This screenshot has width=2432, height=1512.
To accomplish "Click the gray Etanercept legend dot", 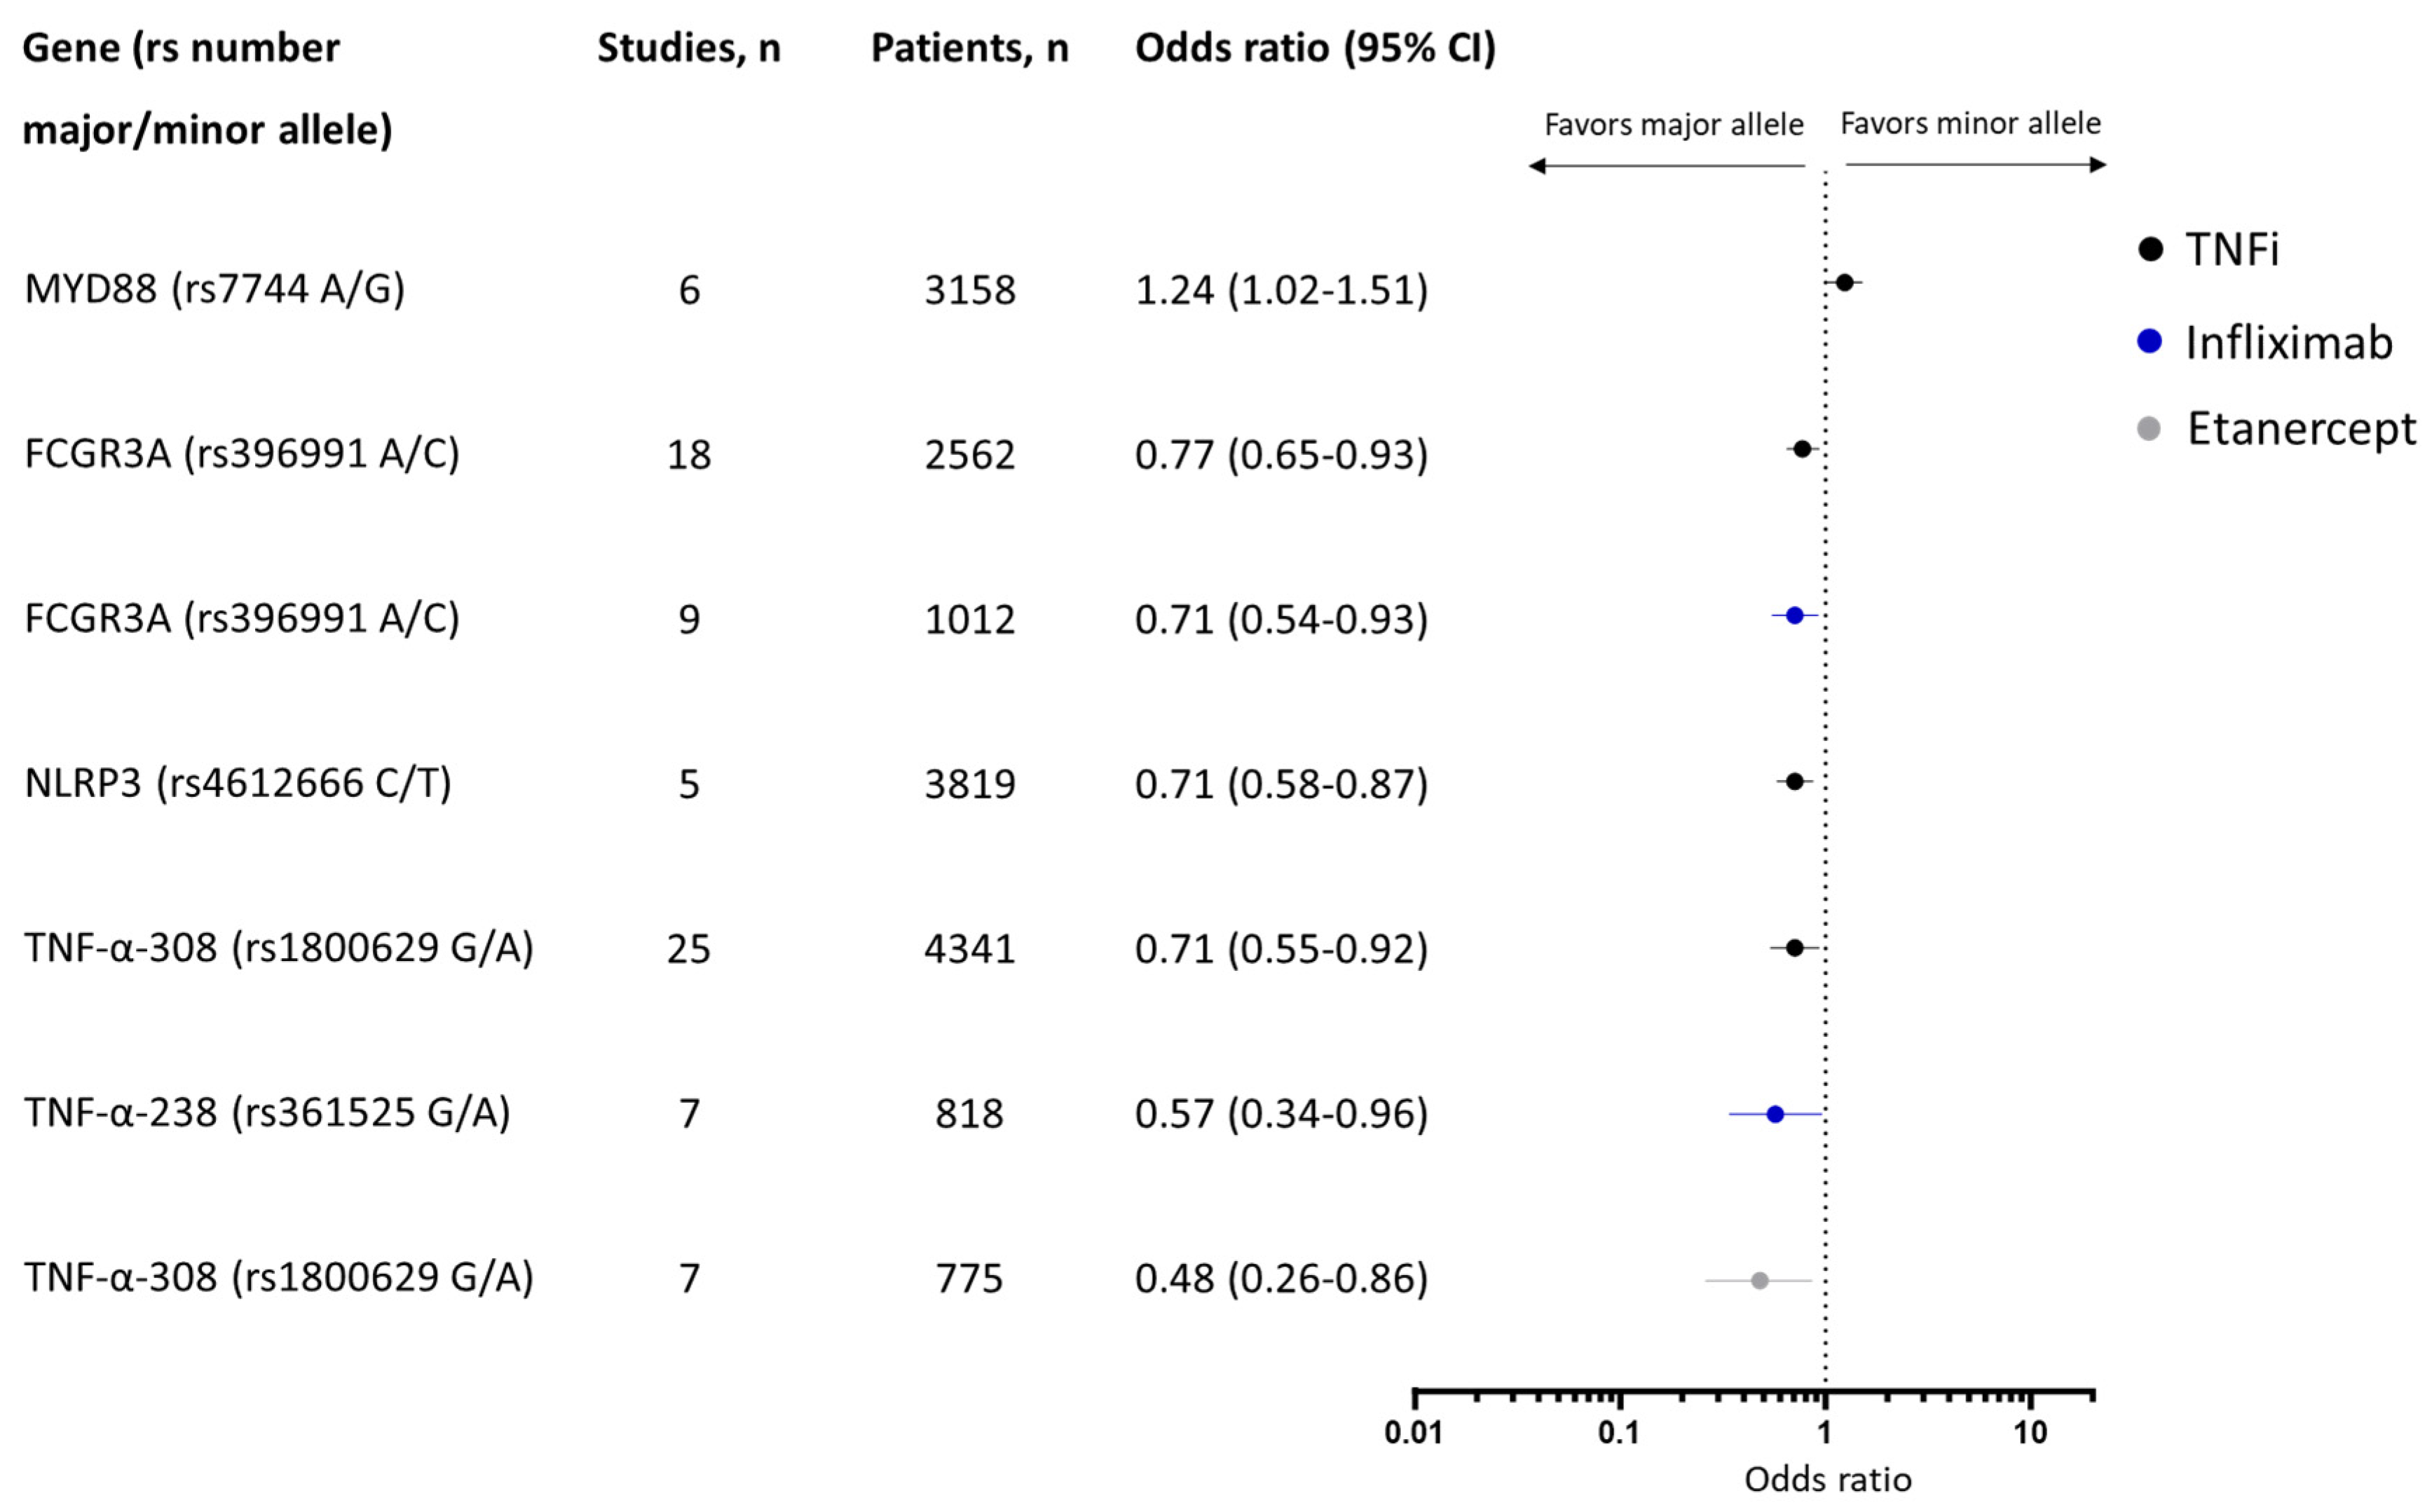I will pos(2148,429).
